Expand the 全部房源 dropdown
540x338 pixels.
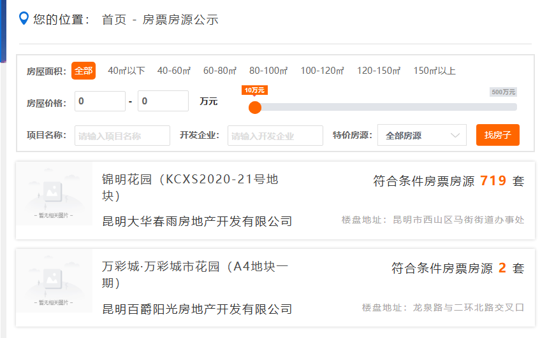tap(422, 136)
